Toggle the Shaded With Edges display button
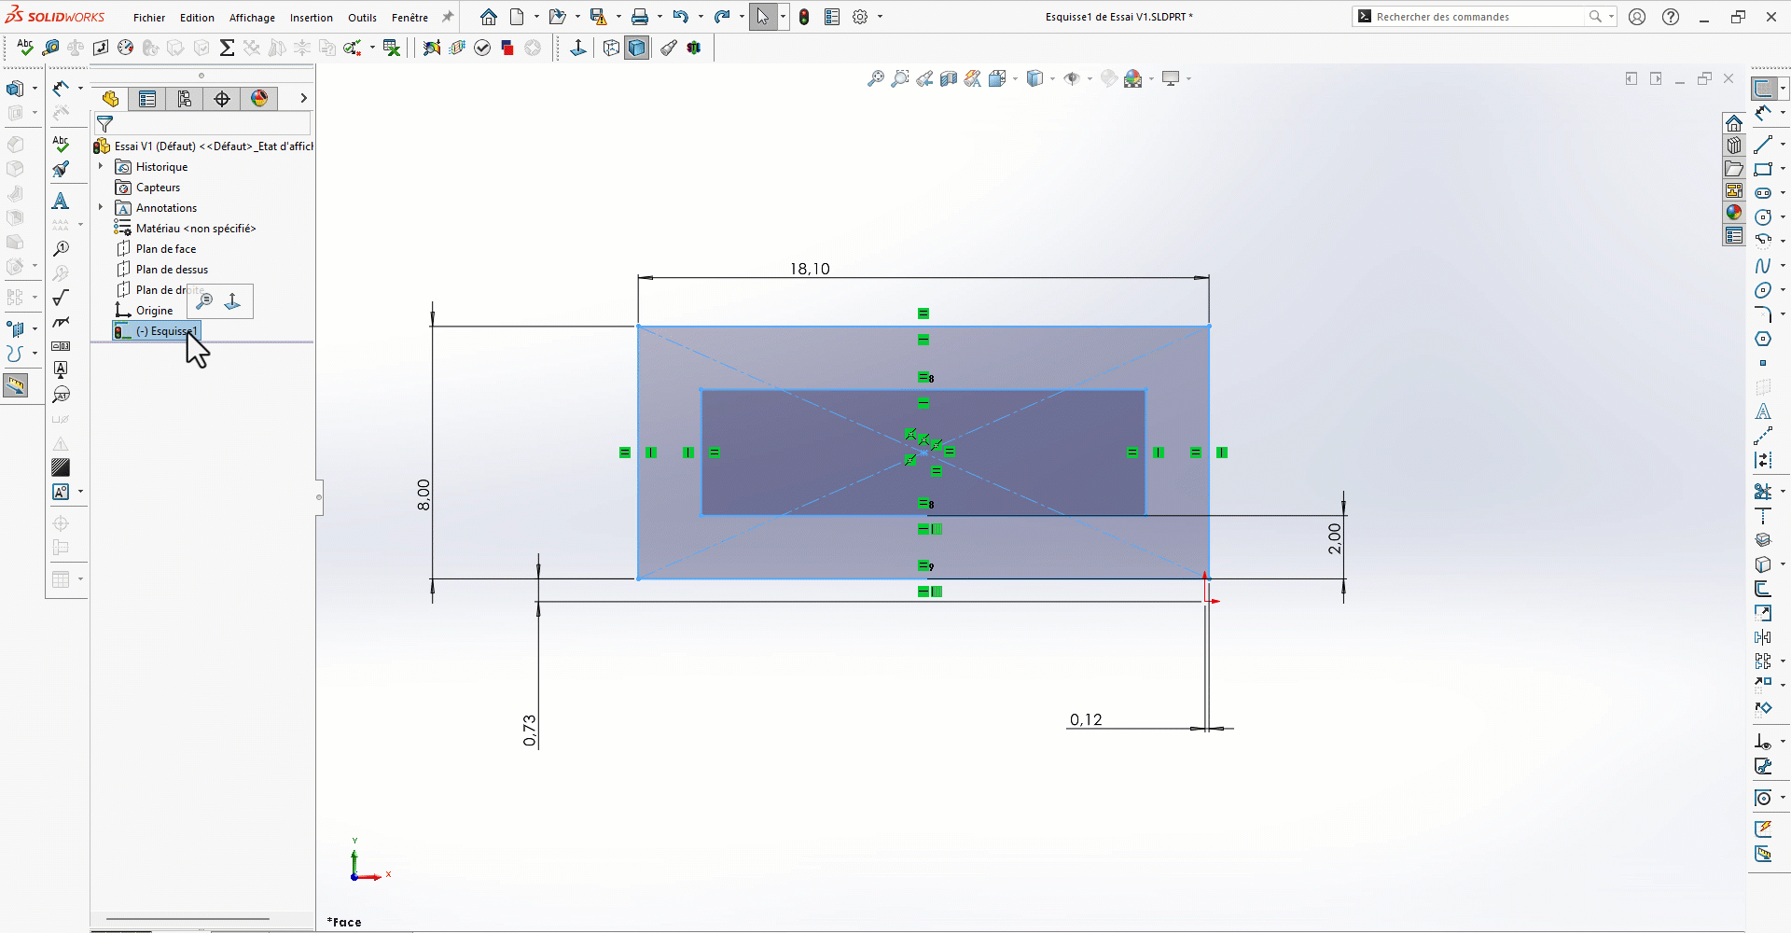The width and height of the screenshot is (1791, 933). 637,48
